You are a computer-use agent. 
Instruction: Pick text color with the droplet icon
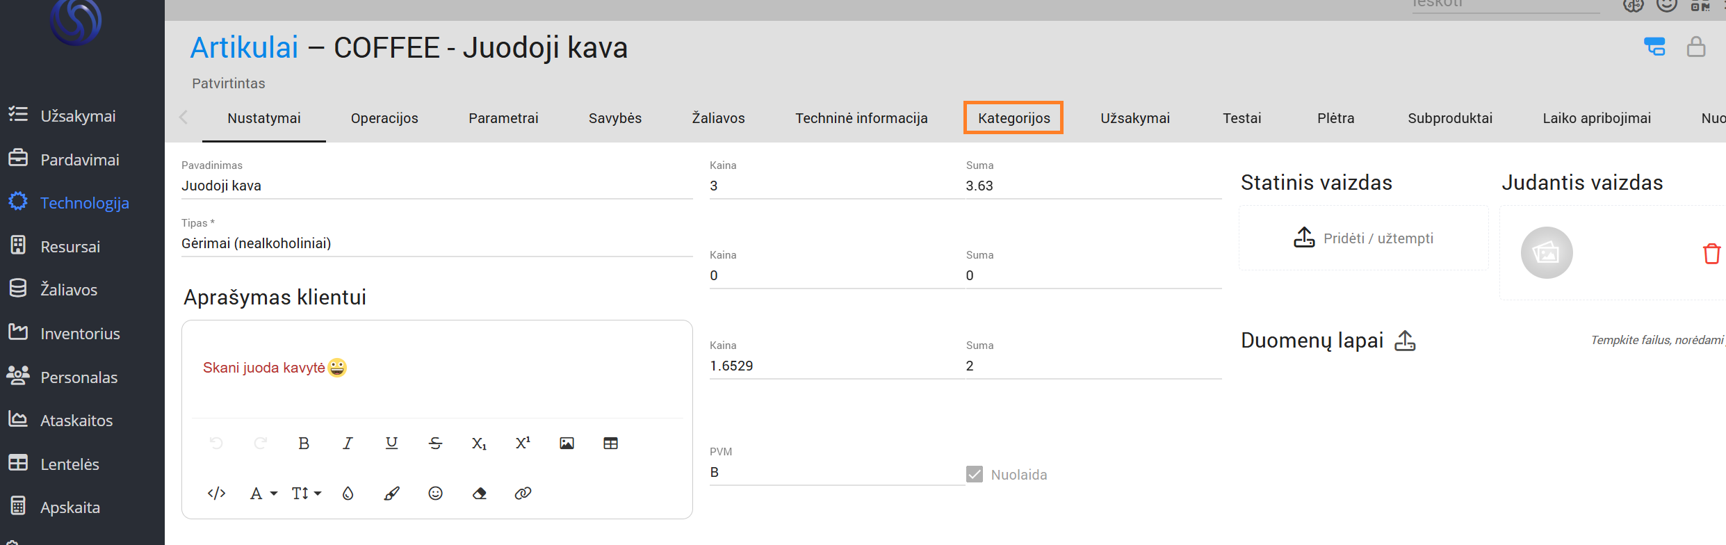(x=348, y=494)
